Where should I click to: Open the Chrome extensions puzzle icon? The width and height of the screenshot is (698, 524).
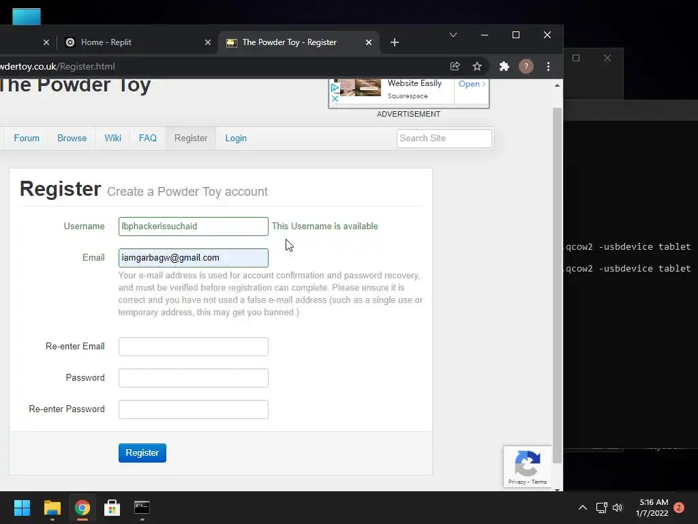pyautogui.click(x=504, y=66)
